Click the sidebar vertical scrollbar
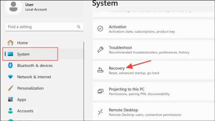 point(84,81)
